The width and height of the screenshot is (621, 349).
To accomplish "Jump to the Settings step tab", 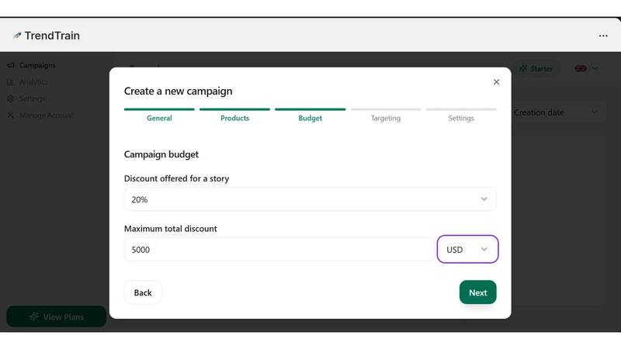I will click(x=461, y=115).
